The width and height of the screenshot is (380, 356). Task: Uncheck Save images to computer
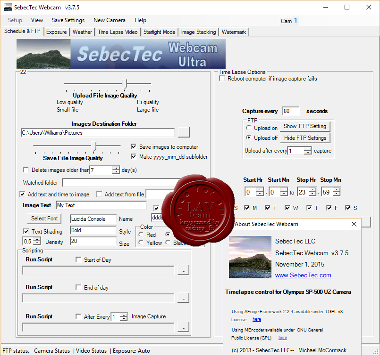coord(134,146)
